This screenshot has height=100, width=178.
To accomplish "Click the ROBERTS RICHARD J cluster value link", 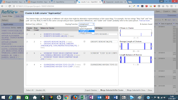I will [x=53, y=34].
